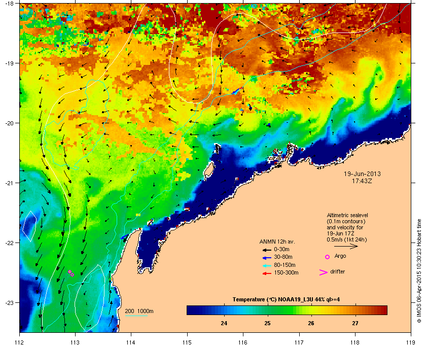Click the Altimetric sealevel legend text

click(x=347, y=227)
